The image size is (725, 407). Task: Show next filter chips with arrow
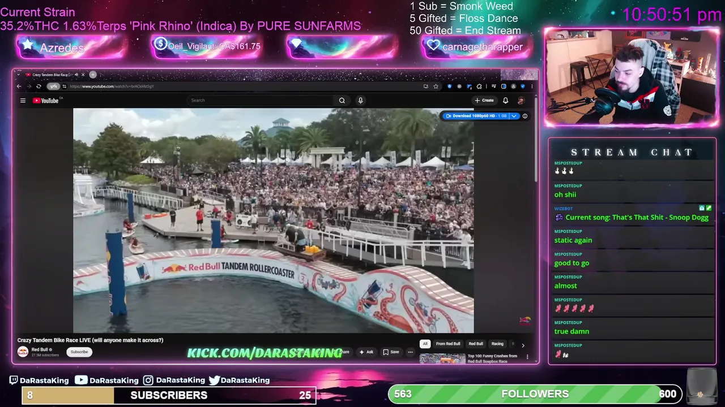coord(523,345)
